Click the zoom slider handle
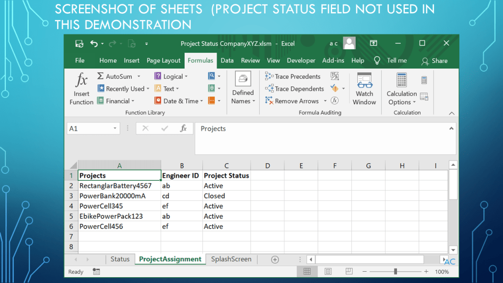Viewport: 503px width, 283px height. [395, 272]
